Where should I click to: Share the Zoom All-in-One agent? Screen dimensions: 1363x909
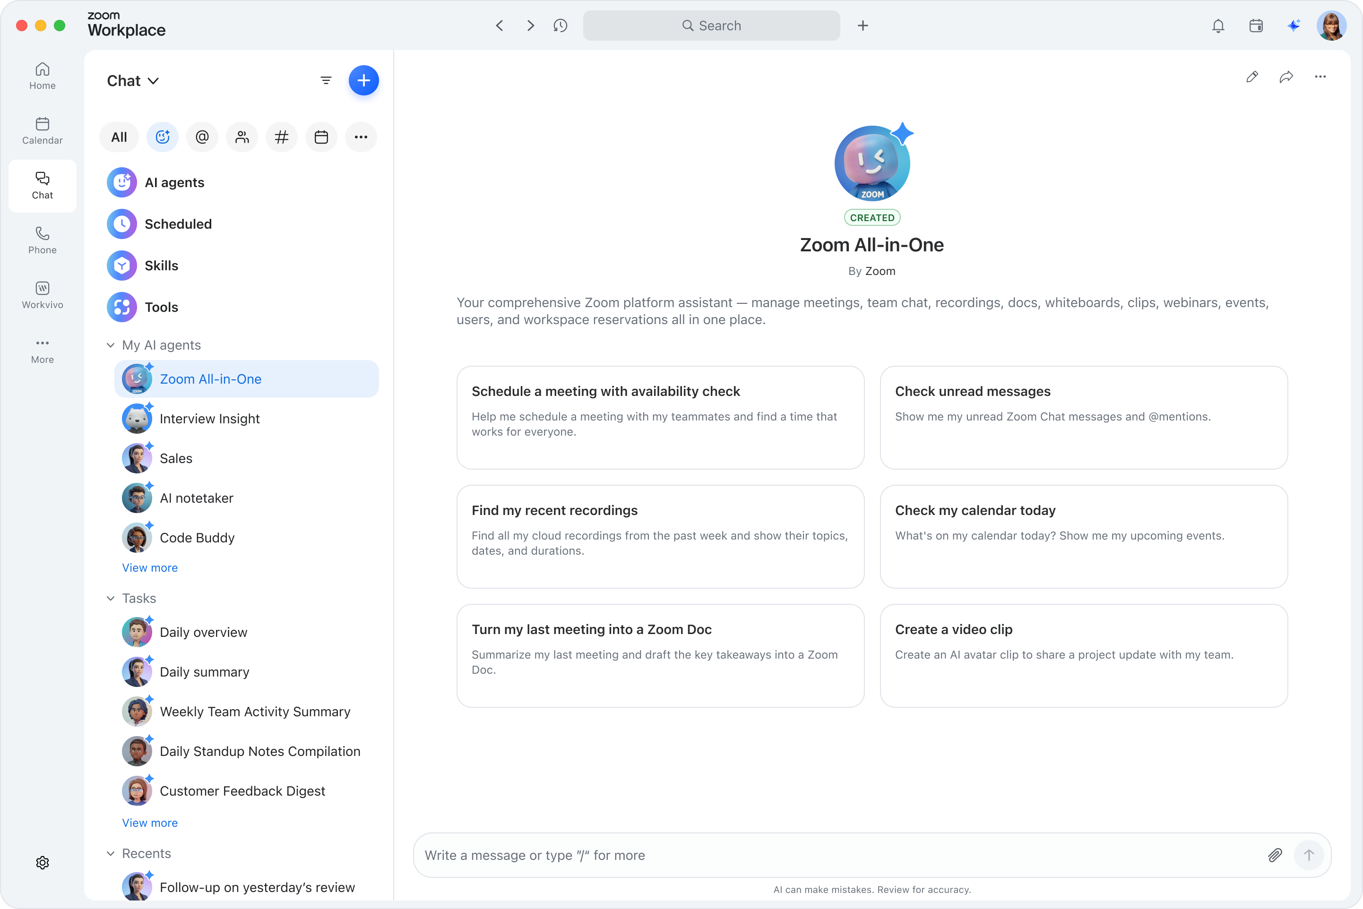click(x=1286, y=77)
